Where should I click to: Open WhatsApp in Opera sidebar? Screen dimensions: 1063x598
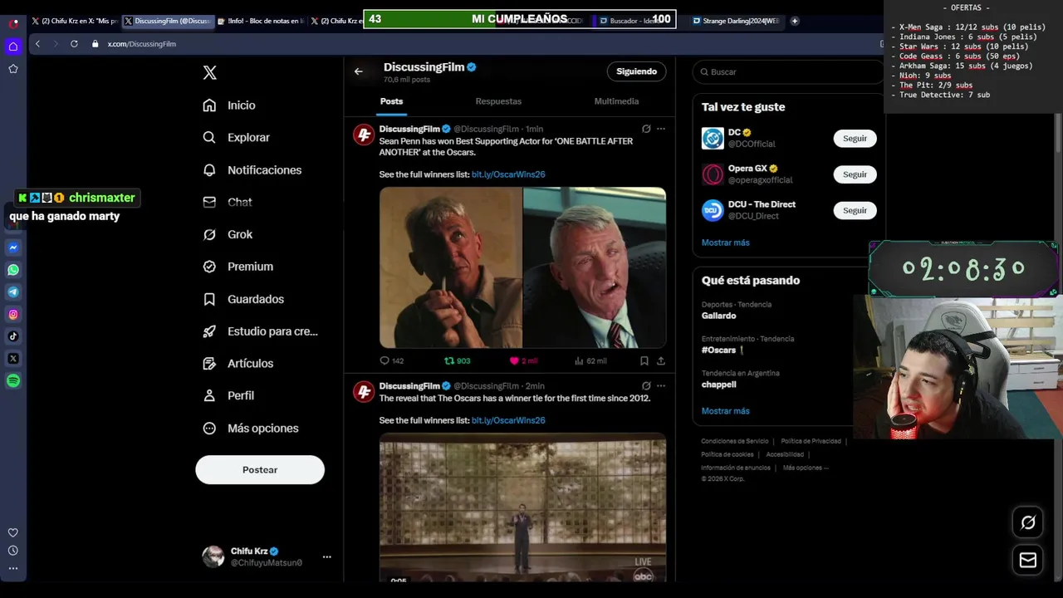coord(13,270)
